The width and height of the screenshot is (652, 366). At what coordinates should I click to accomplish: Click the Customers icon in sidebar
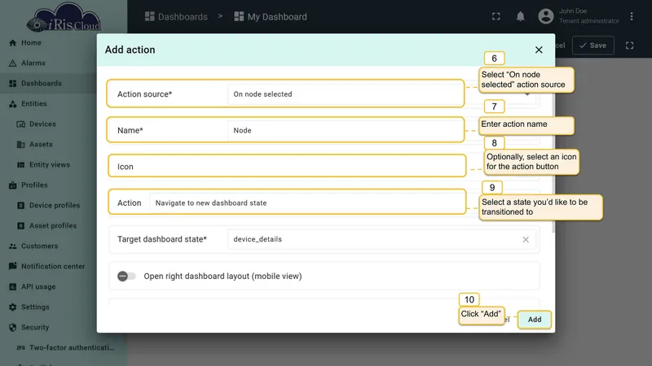pyautogui.click(x=12, y=246)
